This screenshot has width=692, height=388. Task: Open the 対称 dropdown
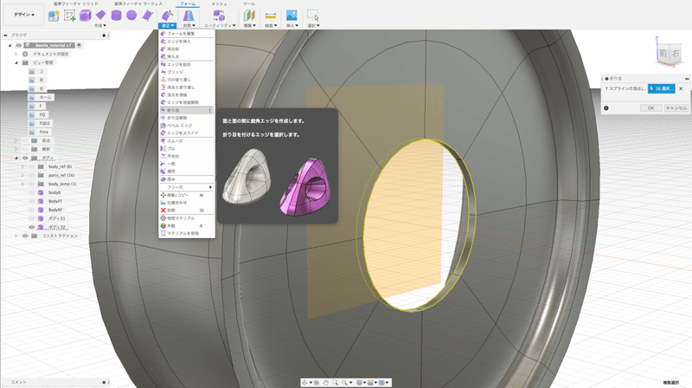pos(189,26)
